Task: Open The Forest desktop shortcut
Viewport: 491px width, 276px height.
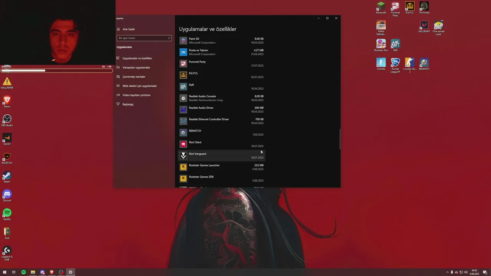Action: click(424, 8)
